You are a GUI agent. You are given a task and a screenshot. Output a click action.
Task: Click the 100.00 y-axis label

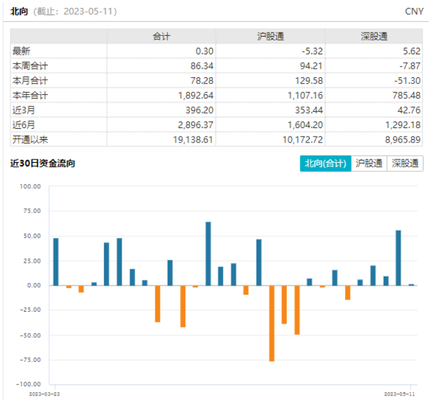(30, 186)
